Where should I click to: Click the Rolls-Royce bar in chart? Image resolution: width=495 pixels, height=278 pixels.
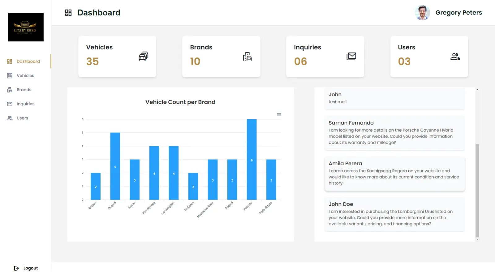[271, 179]
